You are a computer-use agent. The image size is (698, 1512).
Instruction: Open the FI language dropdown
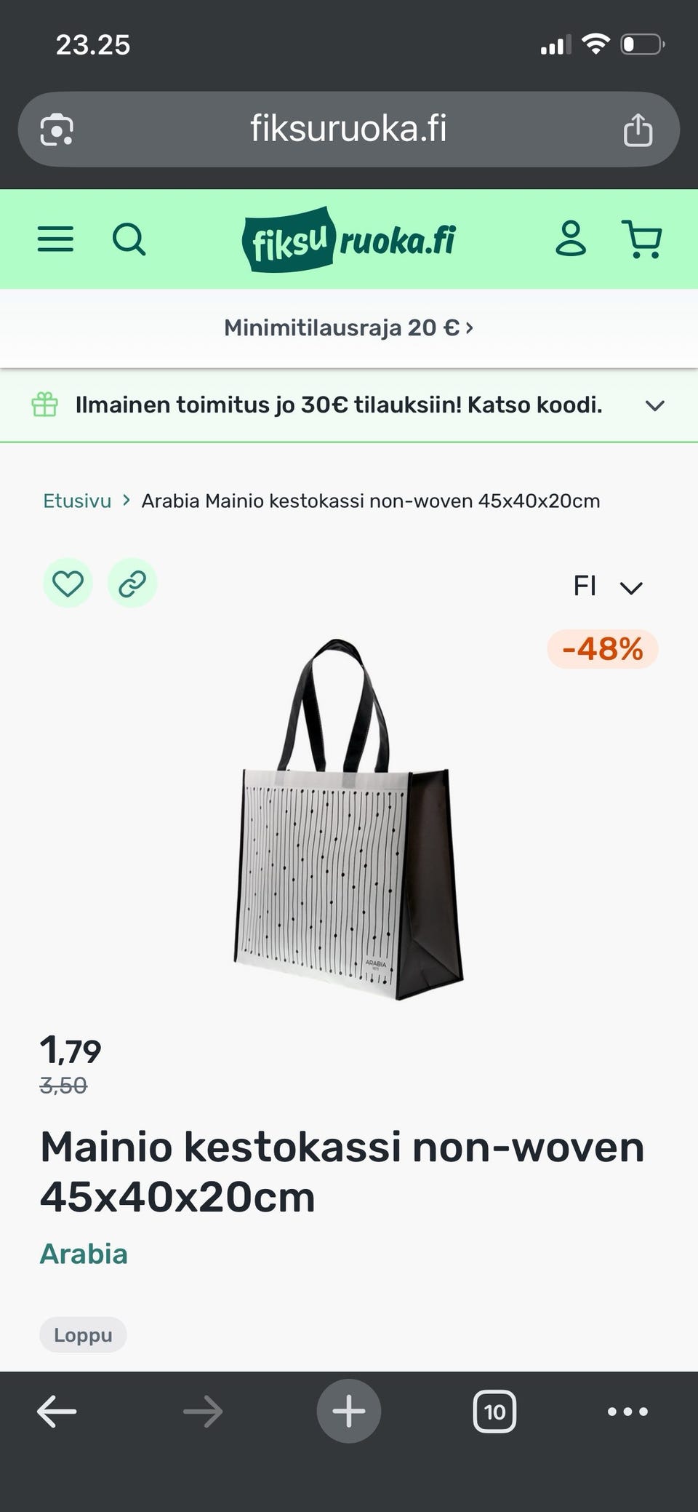(x=608, y=586)
